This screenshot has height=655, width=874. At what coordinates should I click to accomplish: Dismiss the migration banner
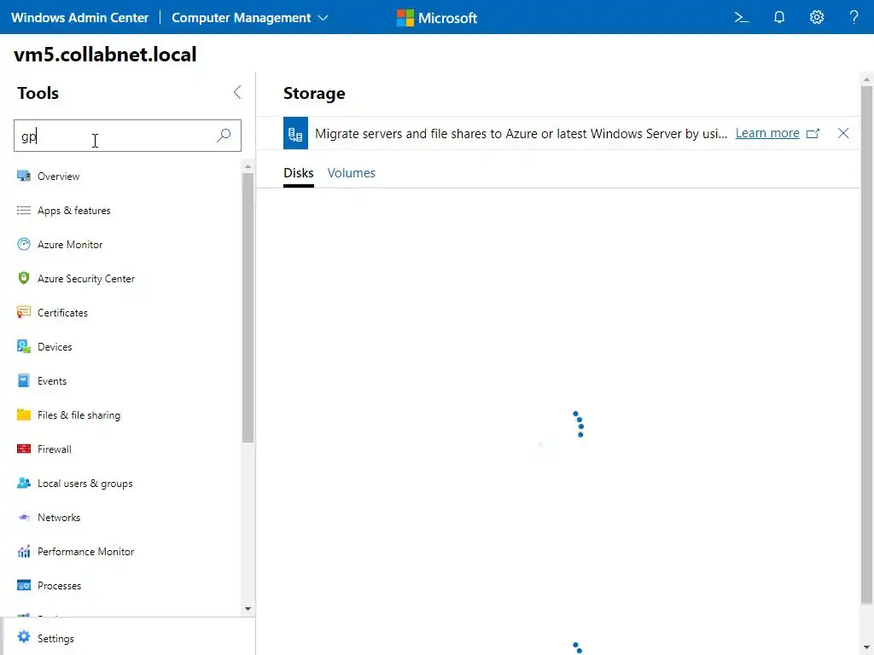click(843, 133)
